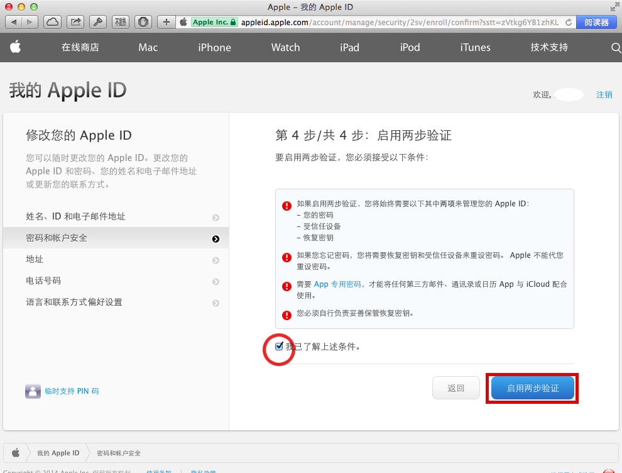This screenshot has width=622, height=473.
Task: Show the Apple Inc. certificate lock badge
Action: pos(214,22)
